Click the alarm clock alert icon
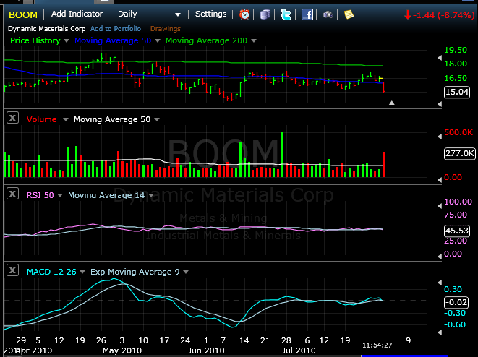The width and height of the screenshot is (478, 357). tap(244, 14)
